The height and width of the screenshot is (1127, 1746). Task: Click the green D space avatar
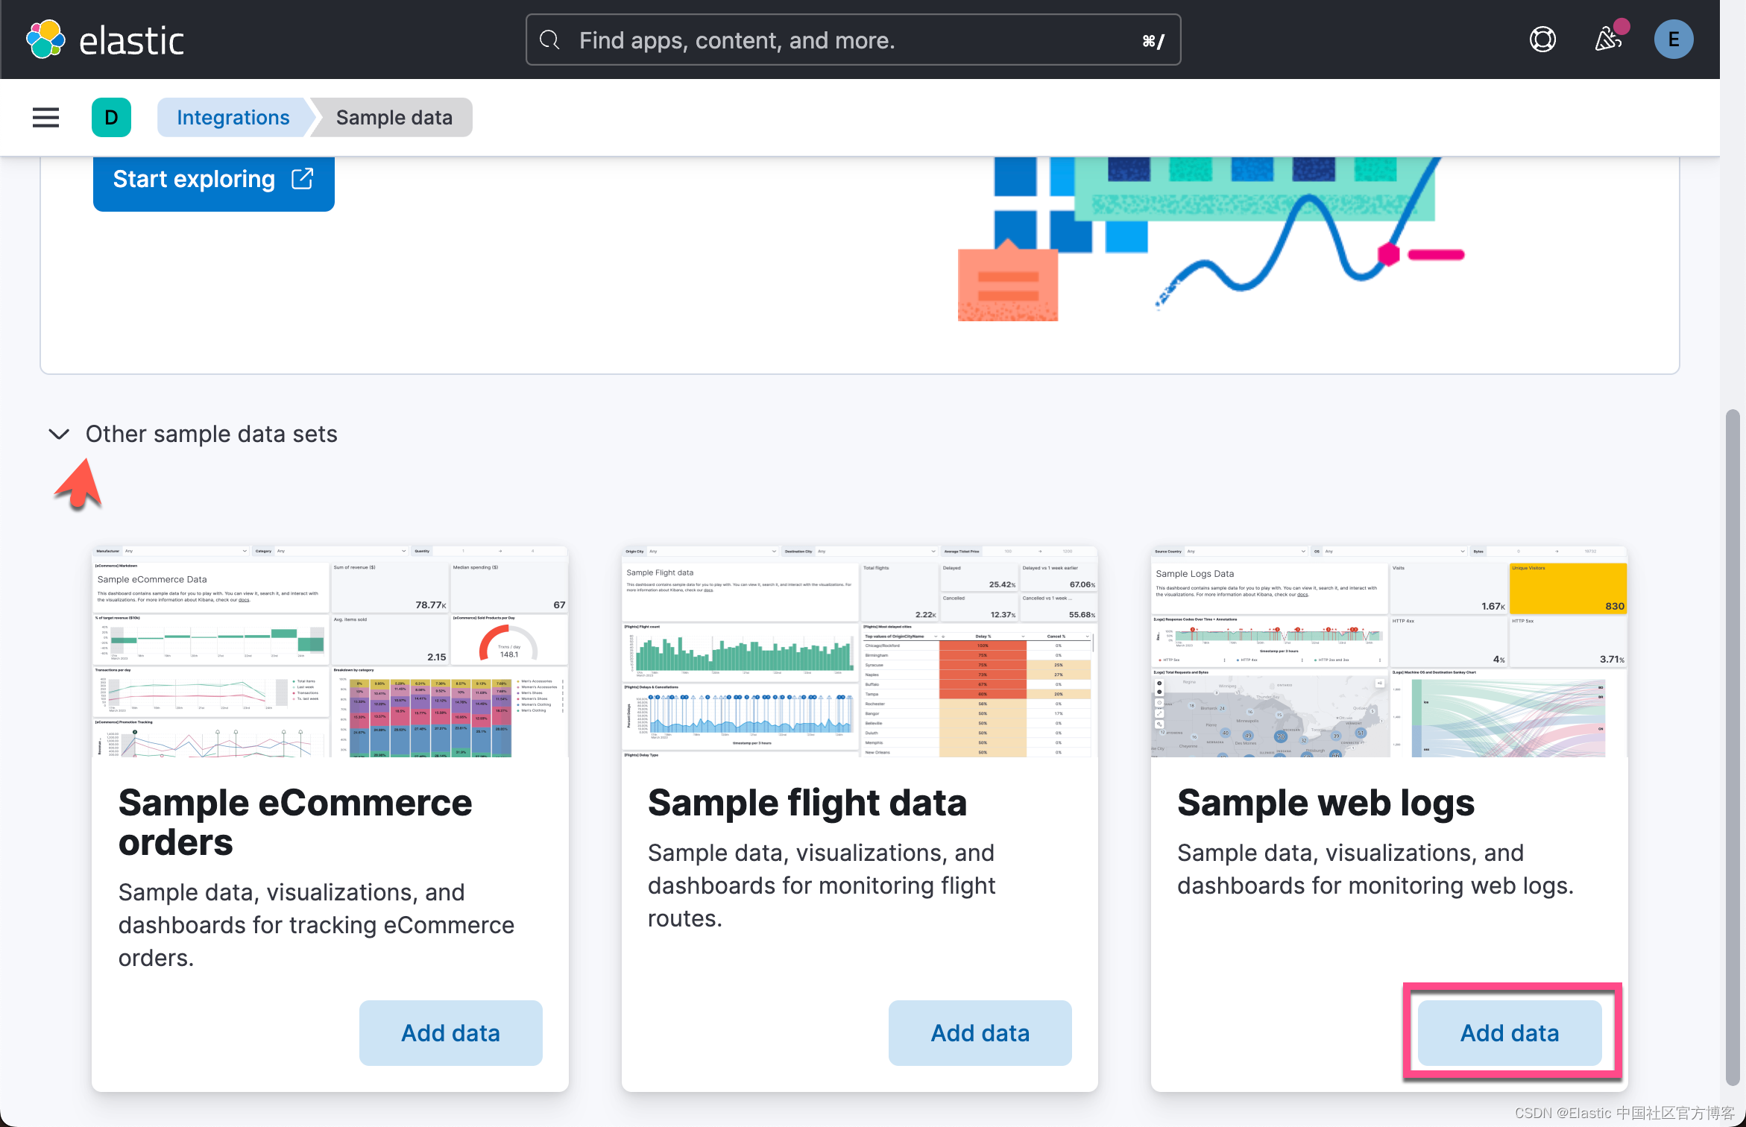pos(111,117)
